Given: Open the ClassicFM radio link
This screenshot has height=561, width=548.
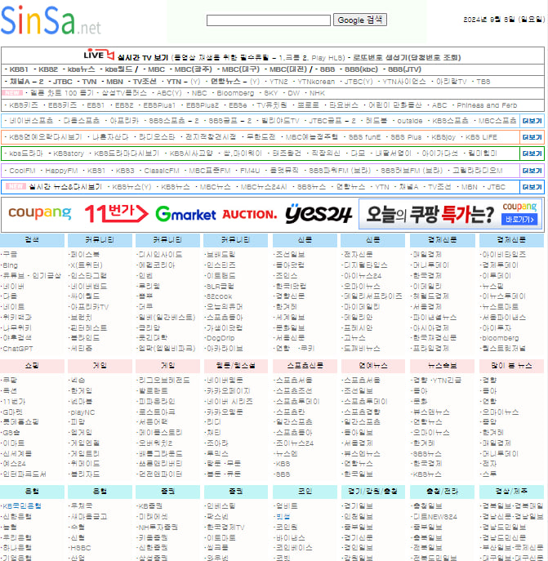Looking at the screenshot, I should 162,171.
